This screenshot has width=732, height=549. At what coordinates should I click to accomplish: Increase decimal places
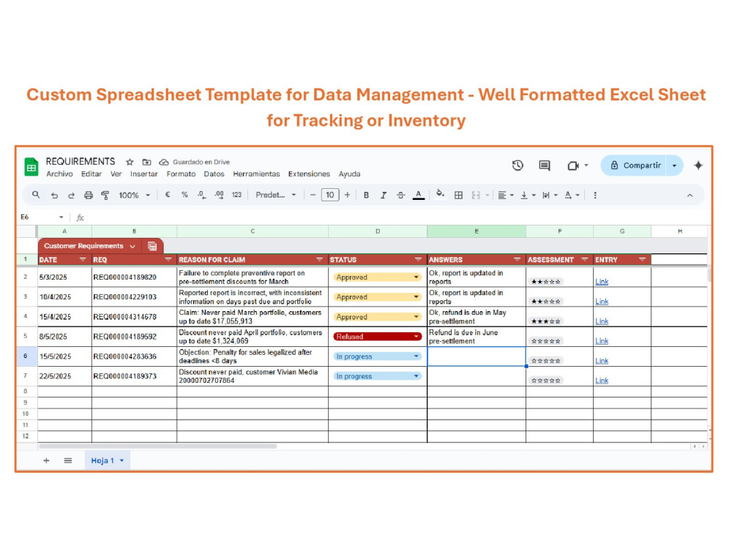[219, 195]
